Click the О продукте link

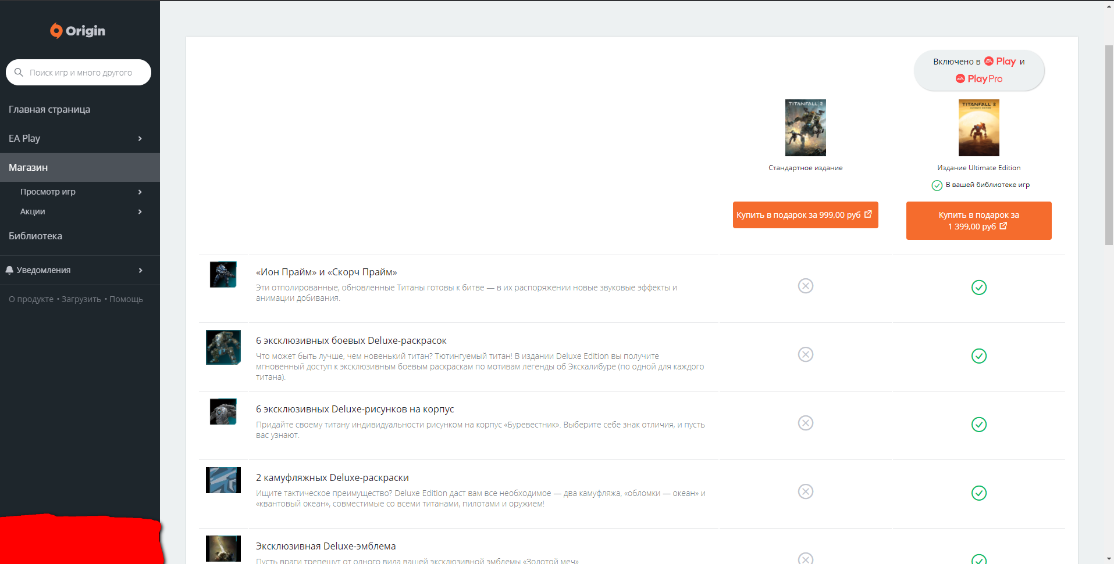coord(31,299)
